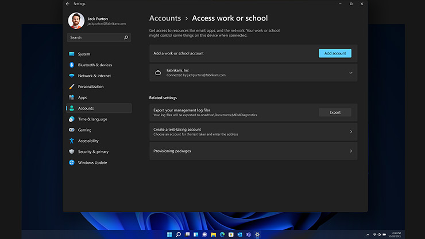Image resolution: width=425 pixels, height=239 pixels.
Task: Click Accounts in the breadcrumb header
Action: coord(165,18)
